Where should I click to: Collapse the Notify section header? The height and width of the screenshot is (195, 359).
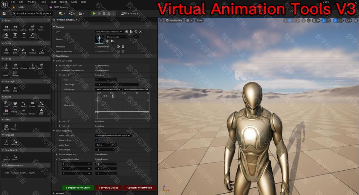coord(25,59)
